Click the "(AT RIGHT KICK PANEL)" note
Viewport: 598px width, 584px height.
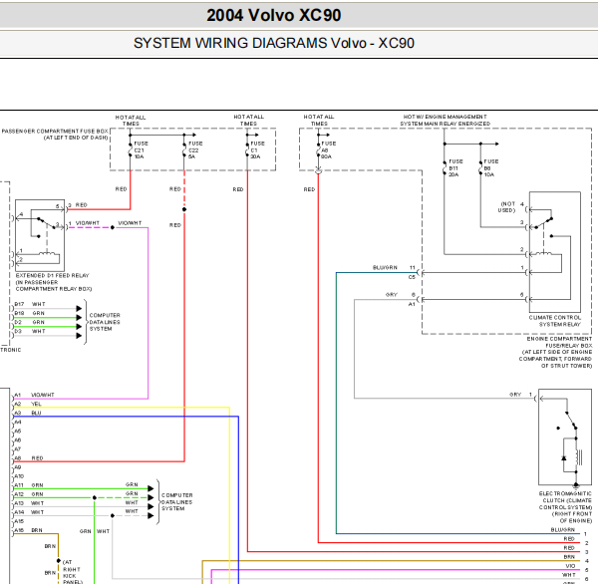coord(72,572)
